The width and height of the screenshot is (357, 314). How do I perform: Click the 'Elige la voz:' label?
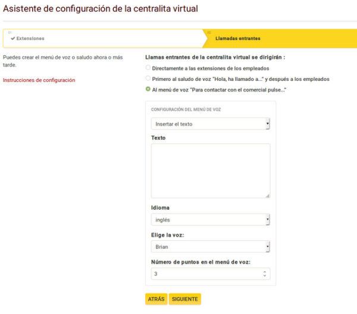pyautogui.click(x=167, y=235)
